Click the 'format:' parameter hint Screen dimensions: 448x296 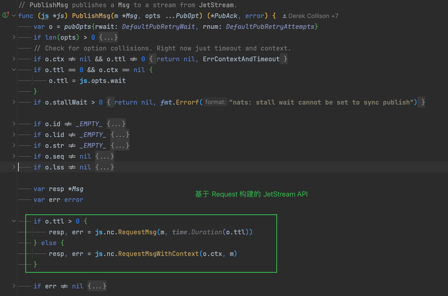[215, 102]
